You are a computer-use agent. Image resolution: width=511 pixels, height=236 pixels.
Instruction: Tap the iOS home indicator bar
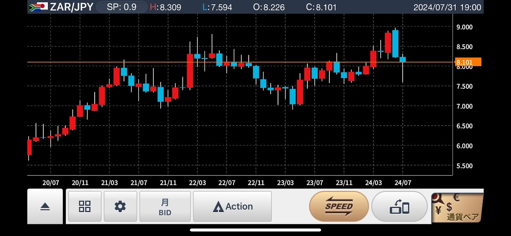pos(256,230)
